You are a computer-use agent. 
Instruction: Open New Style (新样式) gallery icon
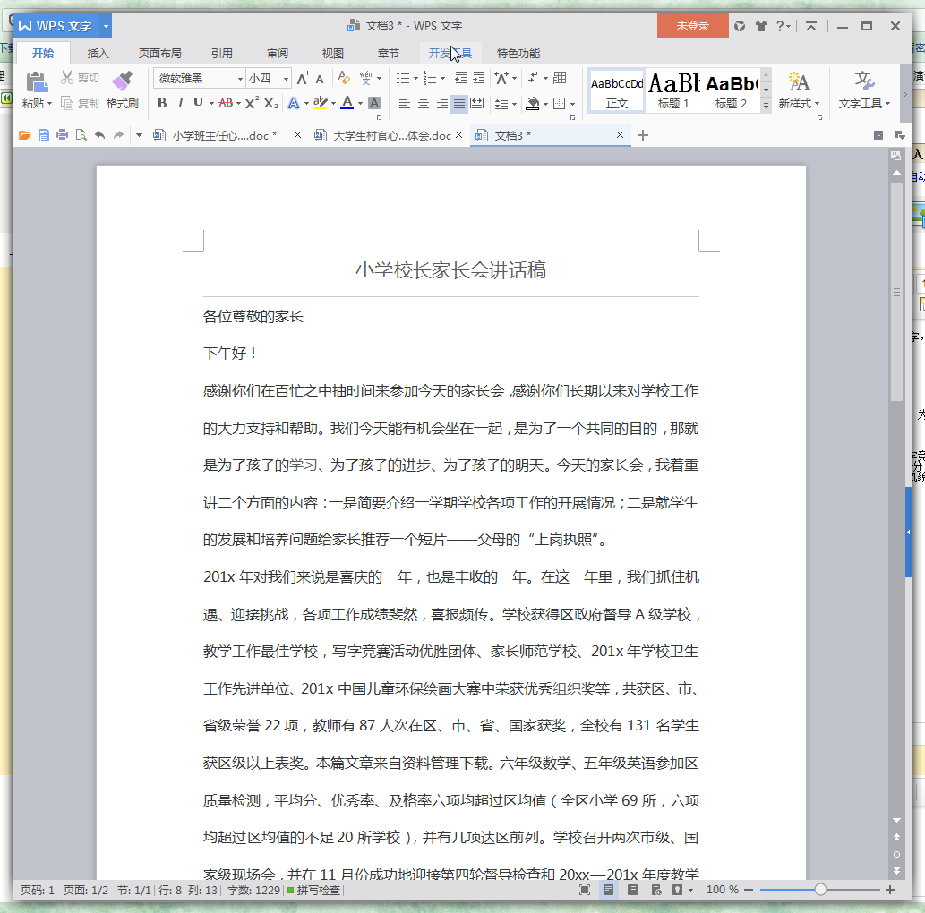pos(799,81)
